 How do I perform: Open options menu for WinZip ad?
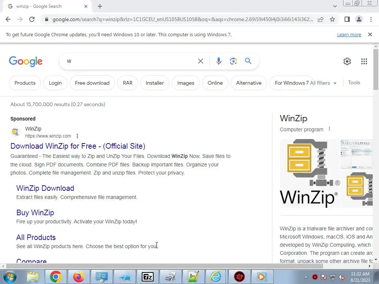77,136
